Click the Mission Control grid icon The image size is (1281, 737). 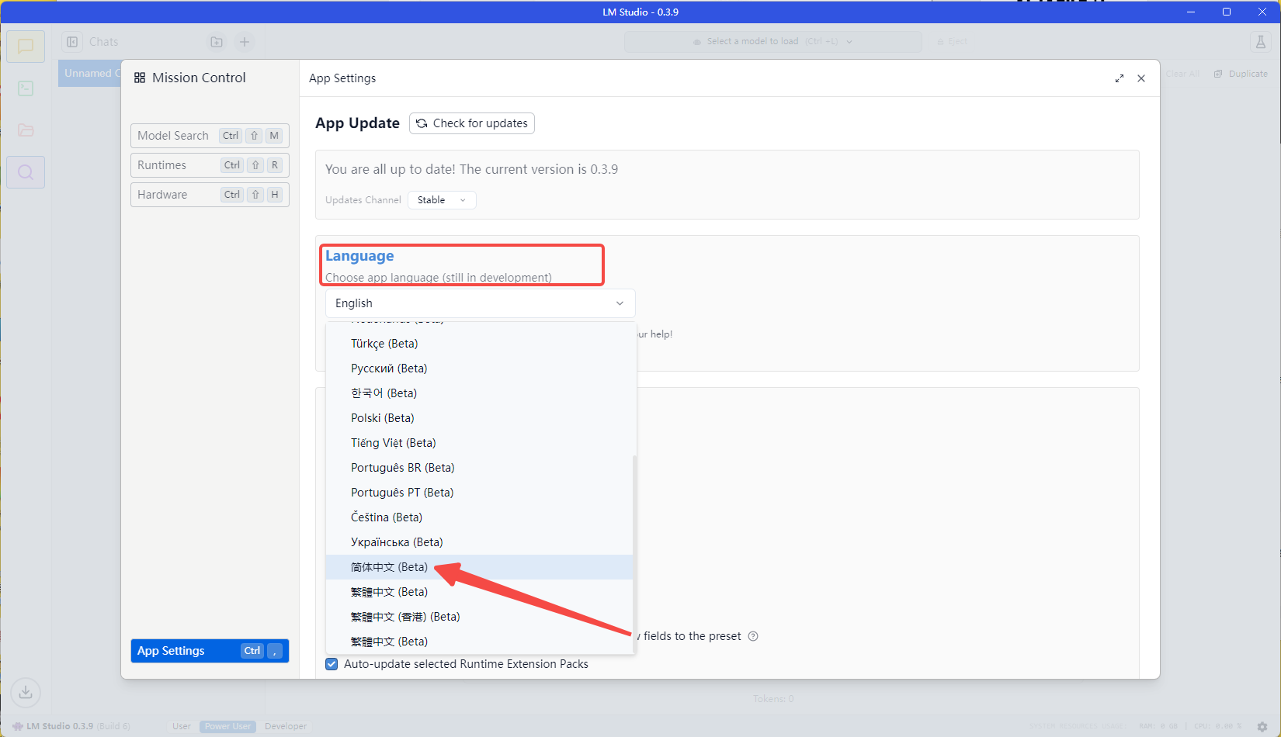coord(140,78)
